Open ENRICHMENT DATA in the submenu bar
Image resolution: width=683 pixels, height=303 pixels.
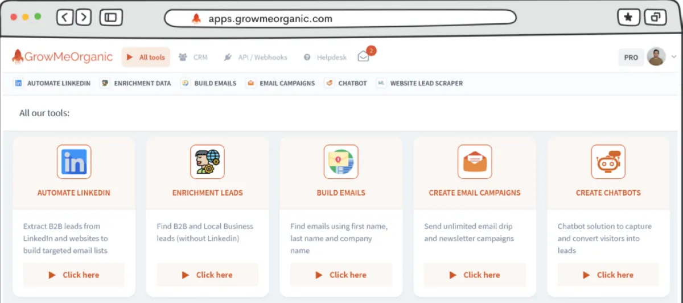[135, 83]
